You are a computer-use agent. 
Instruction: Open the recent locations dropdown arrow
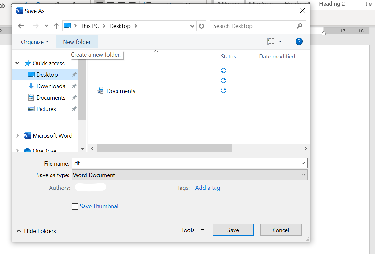tap(46, 26)
